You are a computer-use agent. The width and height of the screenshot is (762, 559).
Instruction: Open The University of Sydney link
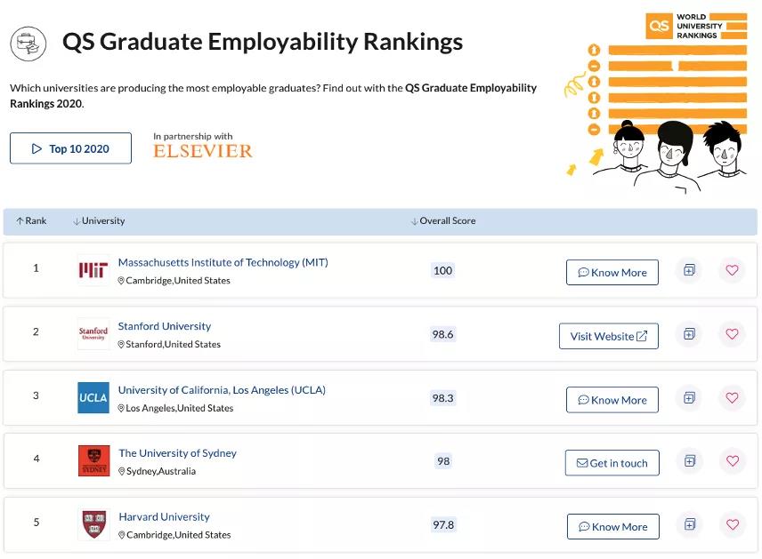(x=177, y=453)
